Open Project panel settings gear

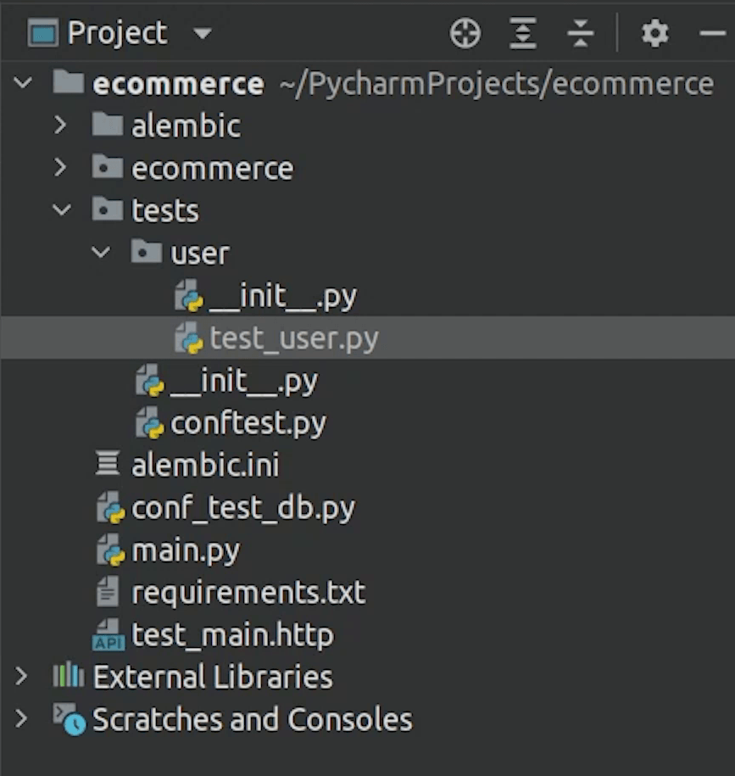(x=654, y=34)
